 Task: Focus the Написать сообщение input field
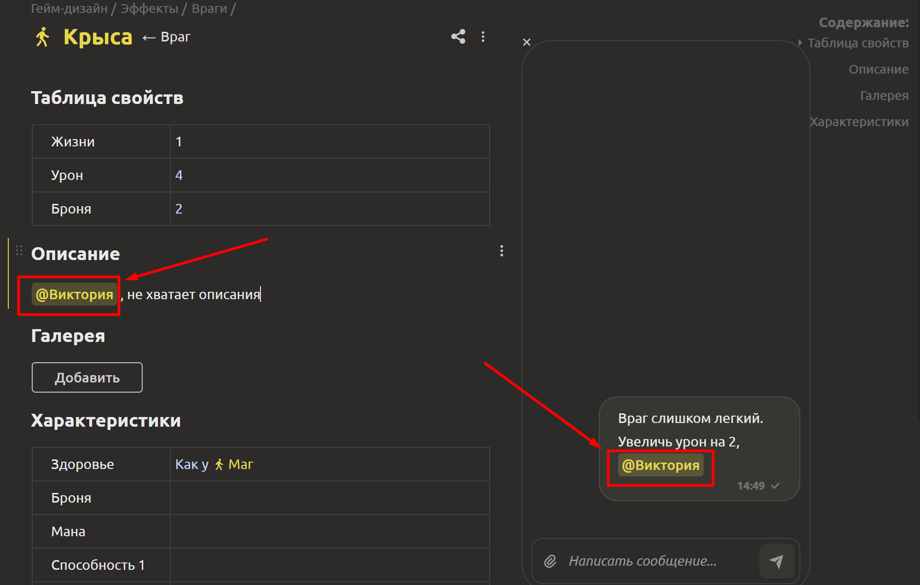(x=642, y=561)
